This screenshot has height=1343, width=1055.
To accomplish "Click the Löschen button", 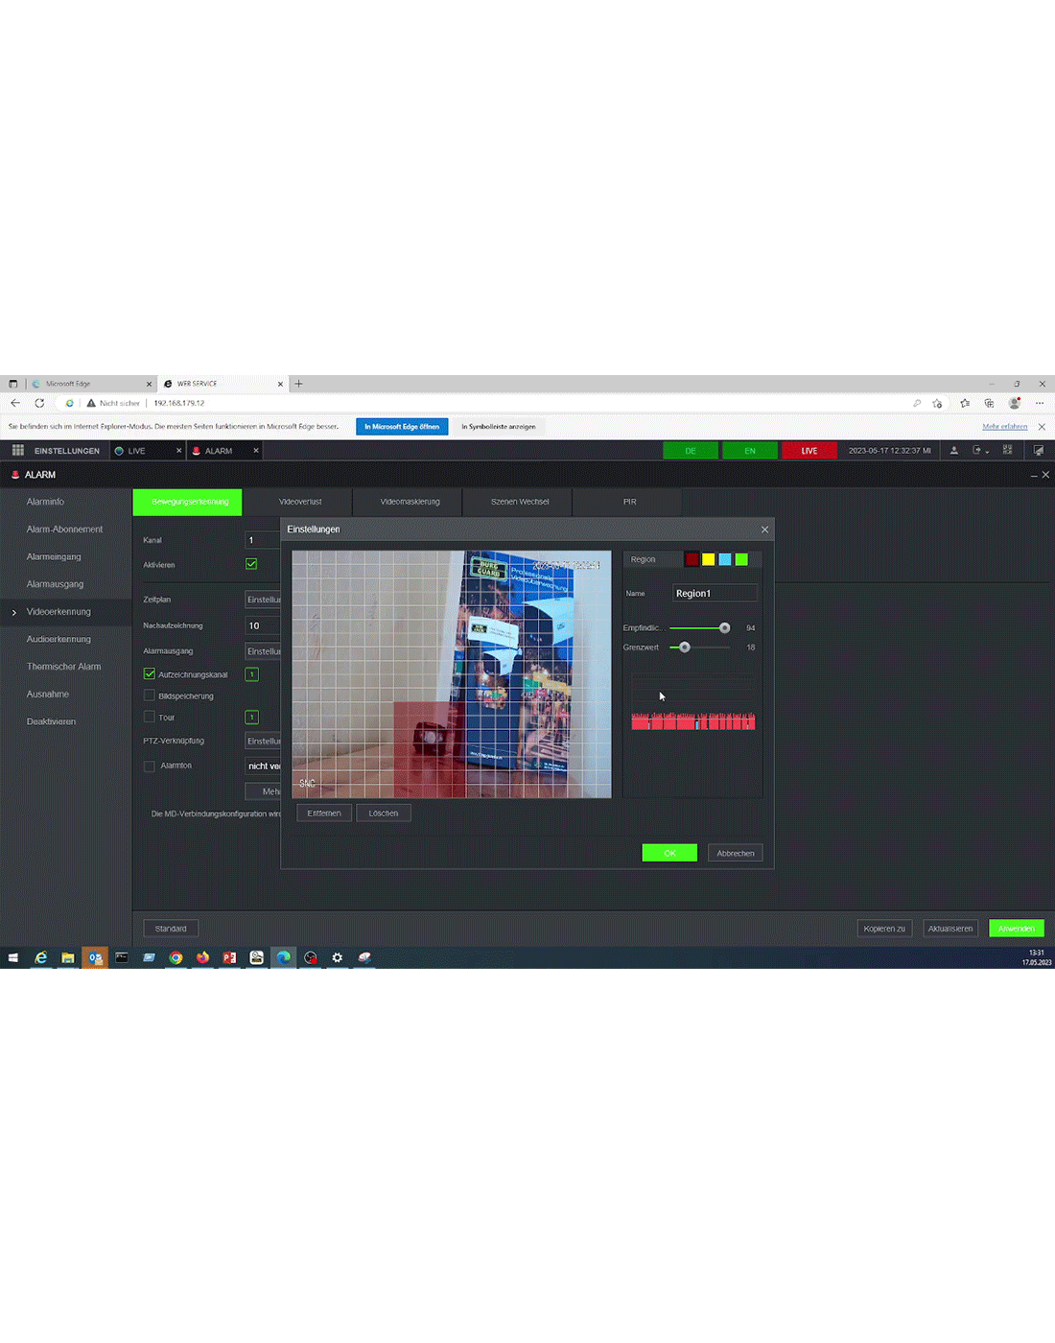I will coord(384,813).
